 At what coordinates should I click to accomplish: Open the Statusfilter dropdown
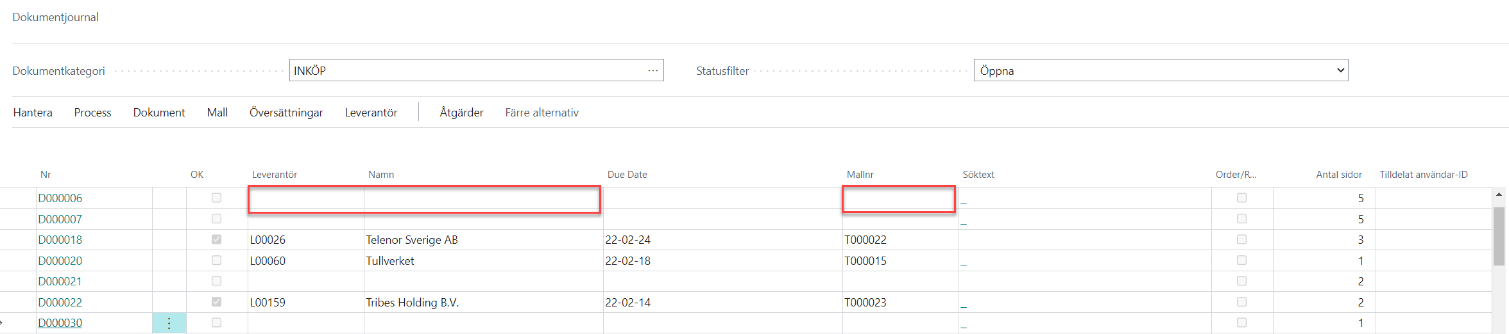[1160, 70]
